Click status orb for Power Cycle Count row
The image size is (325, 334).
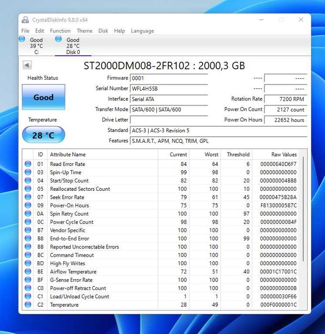pos(28,222)
